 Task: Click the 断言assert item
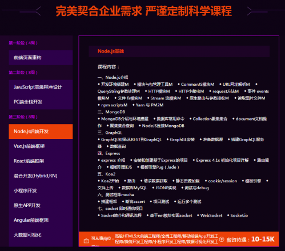pyautogui.click(x=135, y=202)
